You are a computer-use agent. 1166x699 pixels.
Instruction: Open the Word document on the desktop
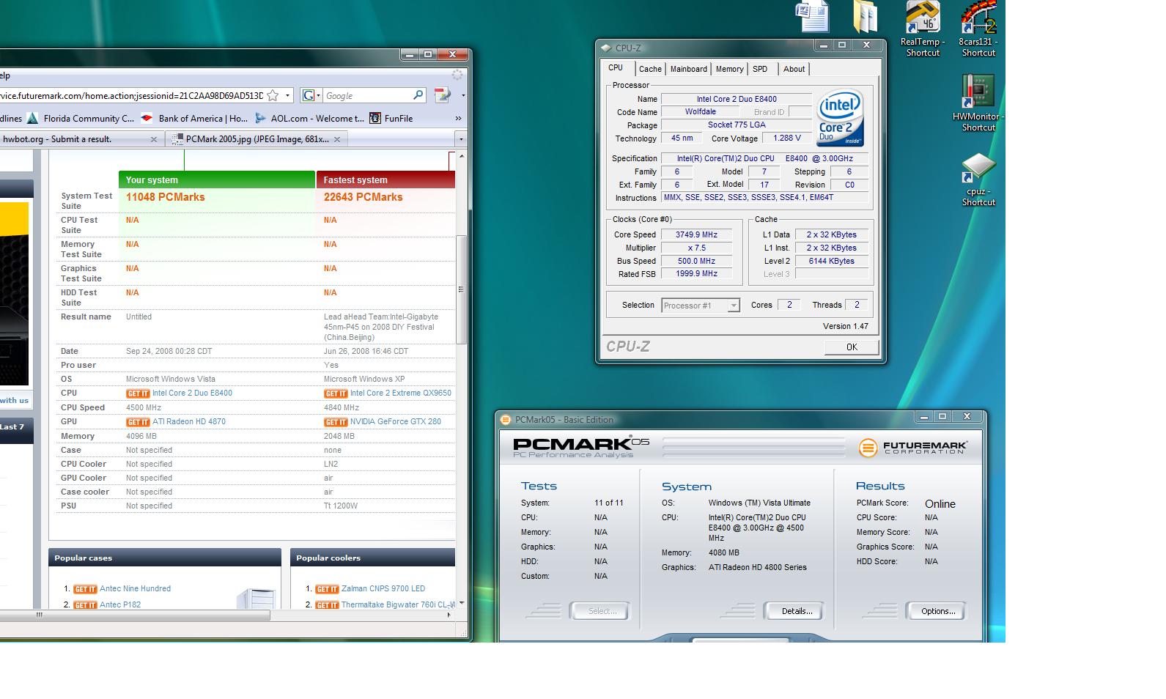[x=812, y=16]
